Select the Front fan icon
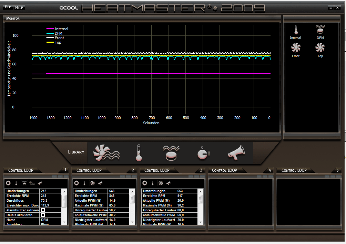The image size is (346, 244). pos(296,48)
